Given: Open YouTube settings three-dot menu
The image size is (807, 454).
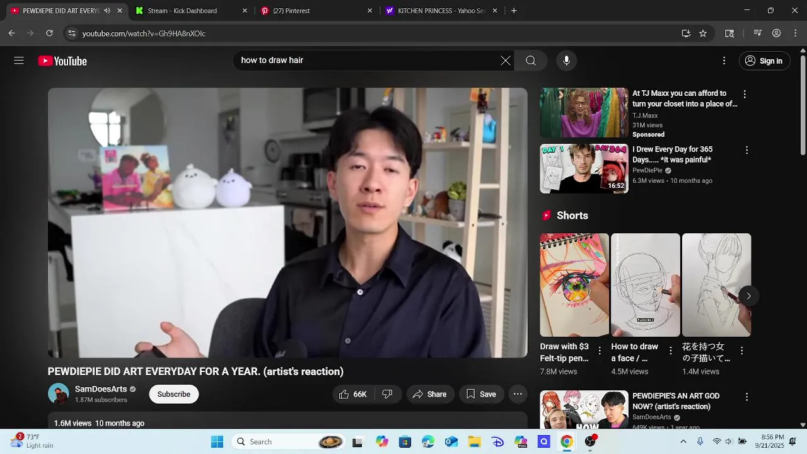Looking at the screenshot, I should (x=724, y=61).
